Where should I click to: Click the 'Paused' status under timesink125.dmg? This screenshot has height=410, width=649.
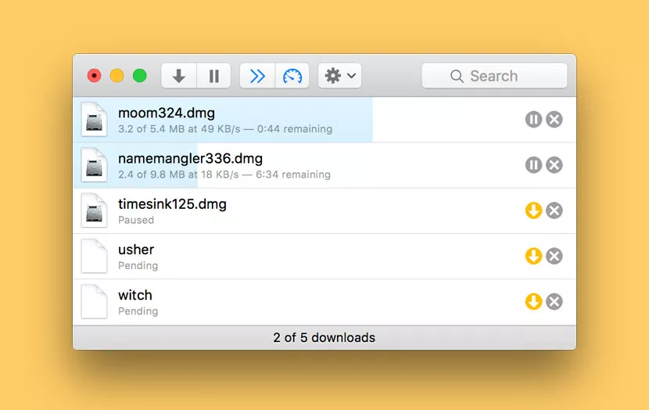point(136,220)
